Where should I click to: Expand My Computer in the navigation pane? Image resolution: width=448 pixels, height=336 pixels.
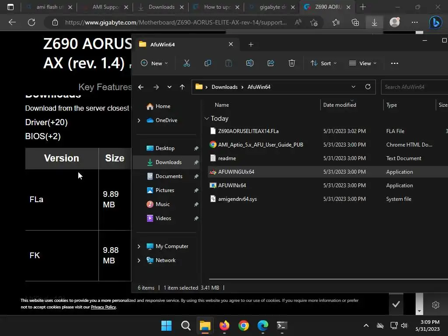click(139, 246)
